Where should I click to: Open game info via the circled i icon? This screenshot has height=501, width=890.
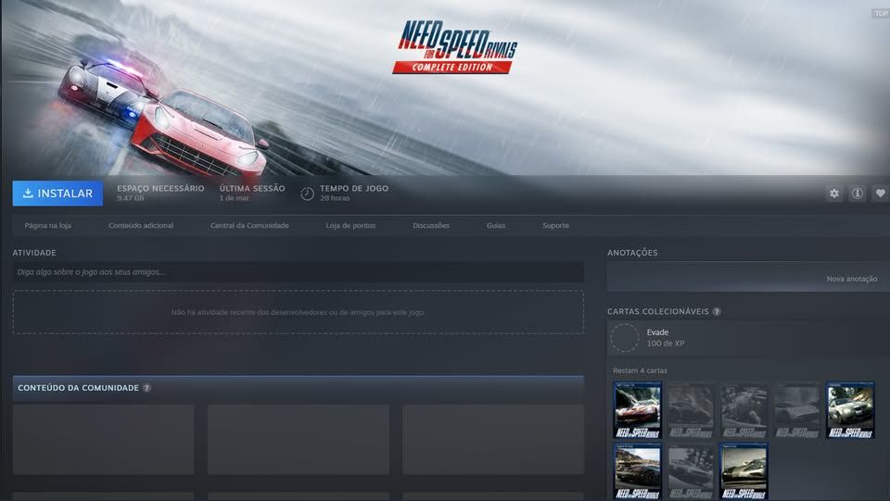pos(857,194)
